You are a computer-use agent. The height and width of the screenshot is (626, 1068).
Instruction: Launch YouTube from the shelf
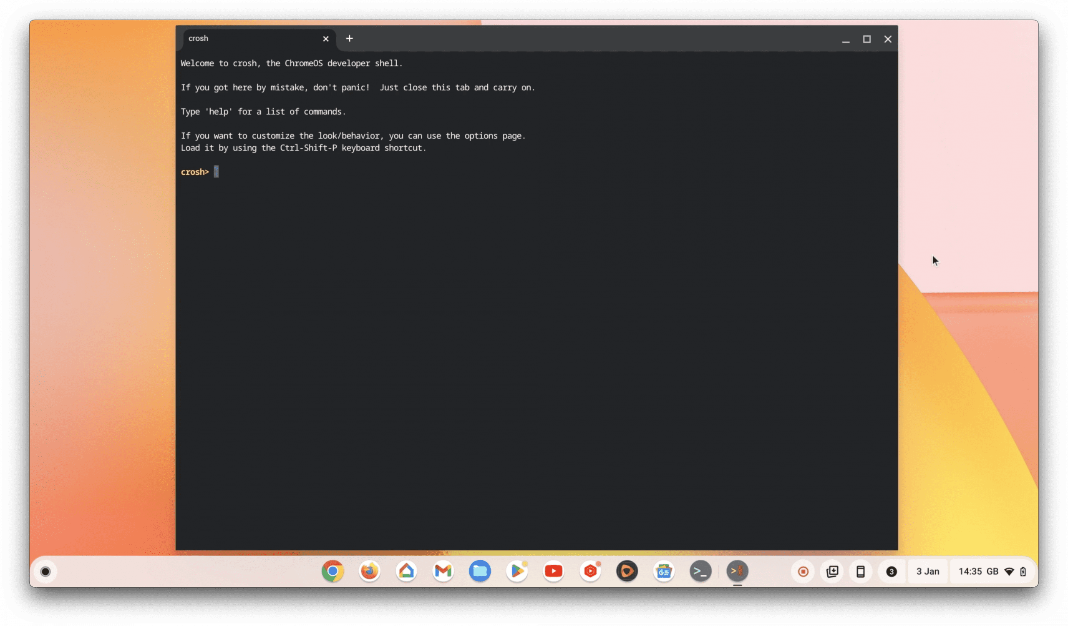pyautogui.click(x=554, y=571)
